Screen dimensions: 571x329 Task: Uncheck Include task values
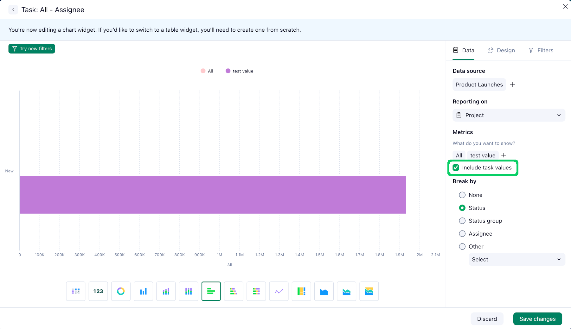point(456,168)
